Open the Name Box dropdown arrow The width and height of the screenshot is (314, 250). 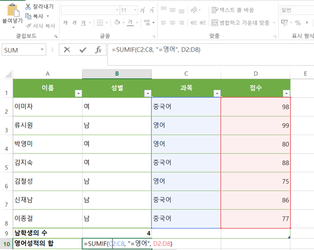42,50
